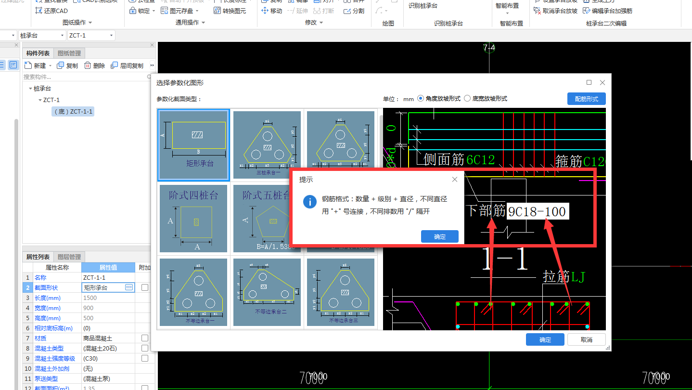This screenshot has height=390, width=692.
Task: Select the 不等边承台三 section thumbnail
Action: 341,292
